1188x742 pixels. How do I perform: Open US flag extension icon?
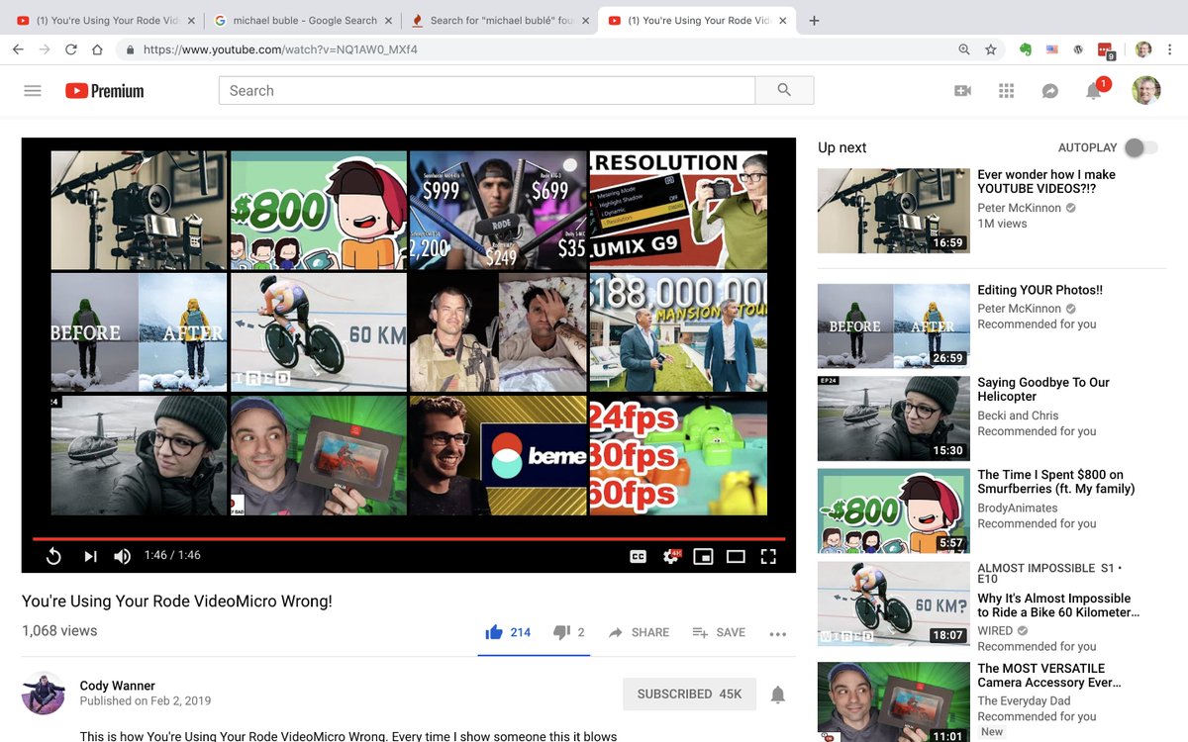pyautogui.click(x=1051, y=49)
